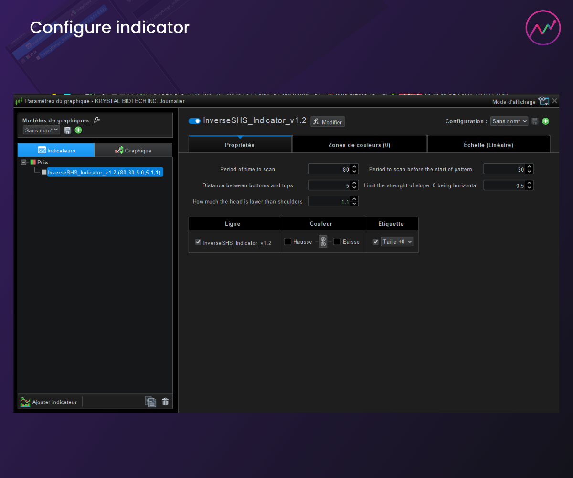Click the copy indicator icon in the bottom bar
This screenshot has width=573, height=478.
pos(150,402)
